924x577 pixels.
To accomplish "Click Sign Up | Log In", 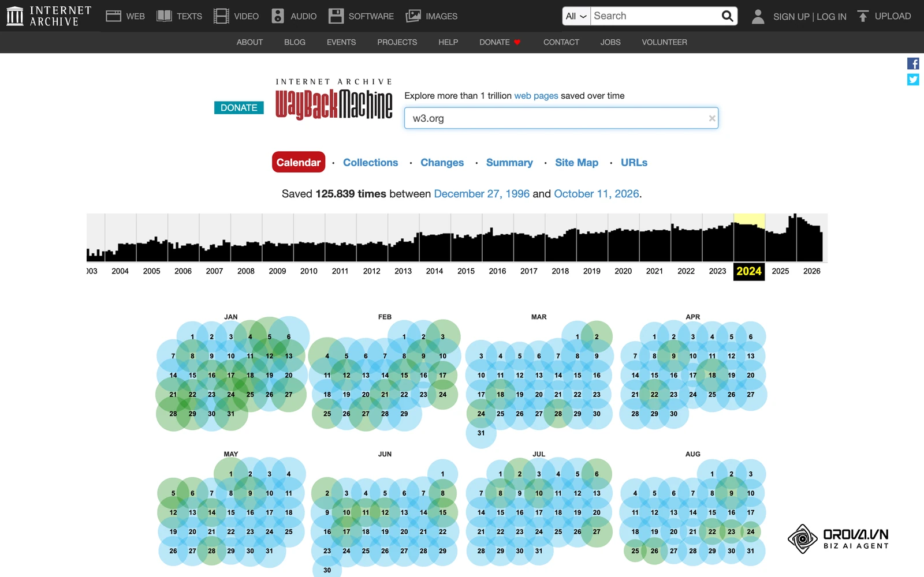I will tap(810, 17).
